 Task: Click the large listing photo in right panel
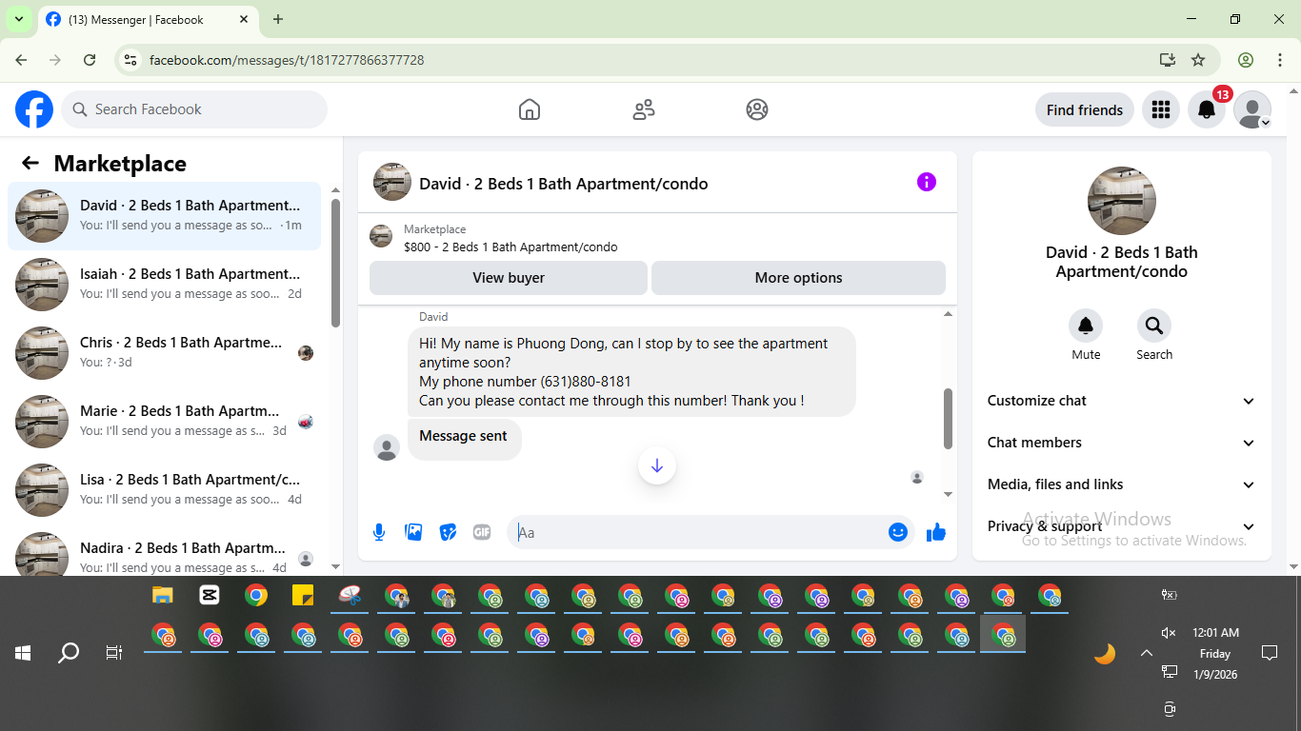tap(1122, 201)
